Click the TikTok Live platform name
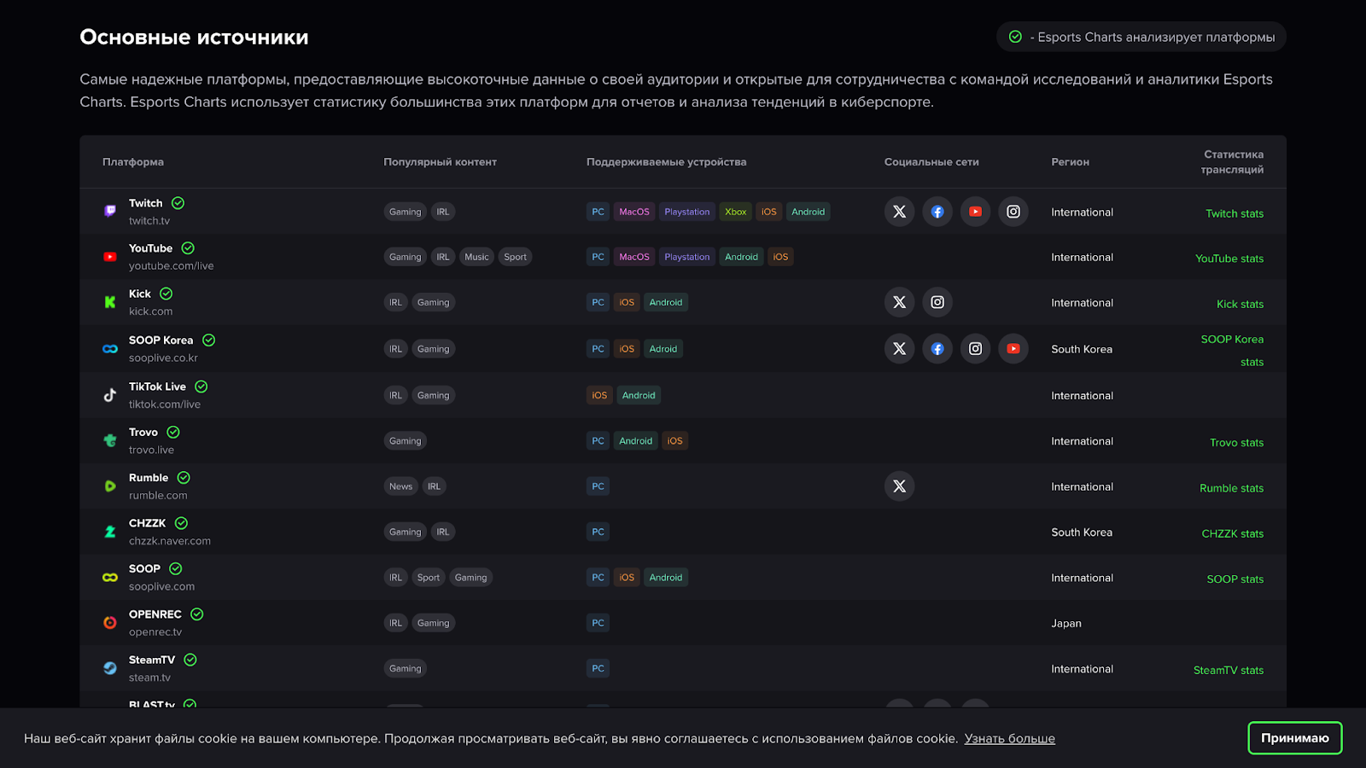Screen dimensions: 1366x768 pyautogui.click(x=157, y=387)
